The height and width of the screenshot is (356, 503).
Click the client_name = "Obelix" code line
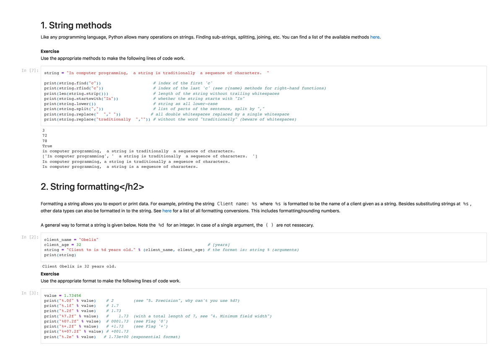pyautogui.click(x=71, y=239)
